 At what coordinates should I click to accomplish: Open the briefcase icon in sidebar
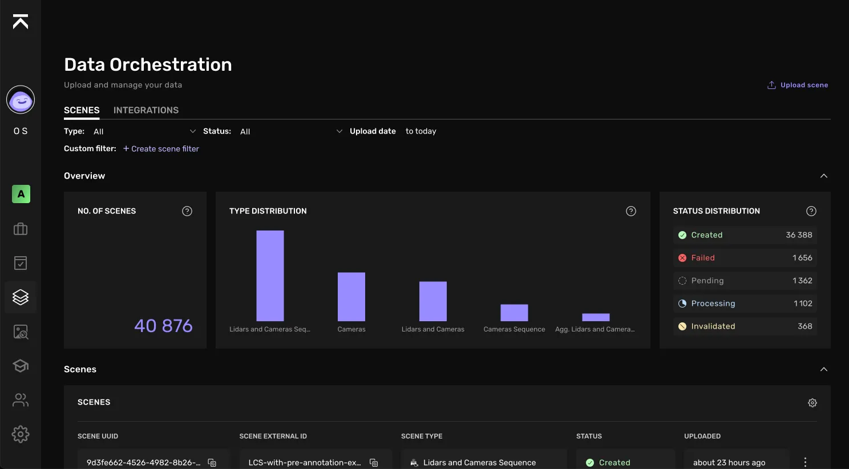(21, 229)
